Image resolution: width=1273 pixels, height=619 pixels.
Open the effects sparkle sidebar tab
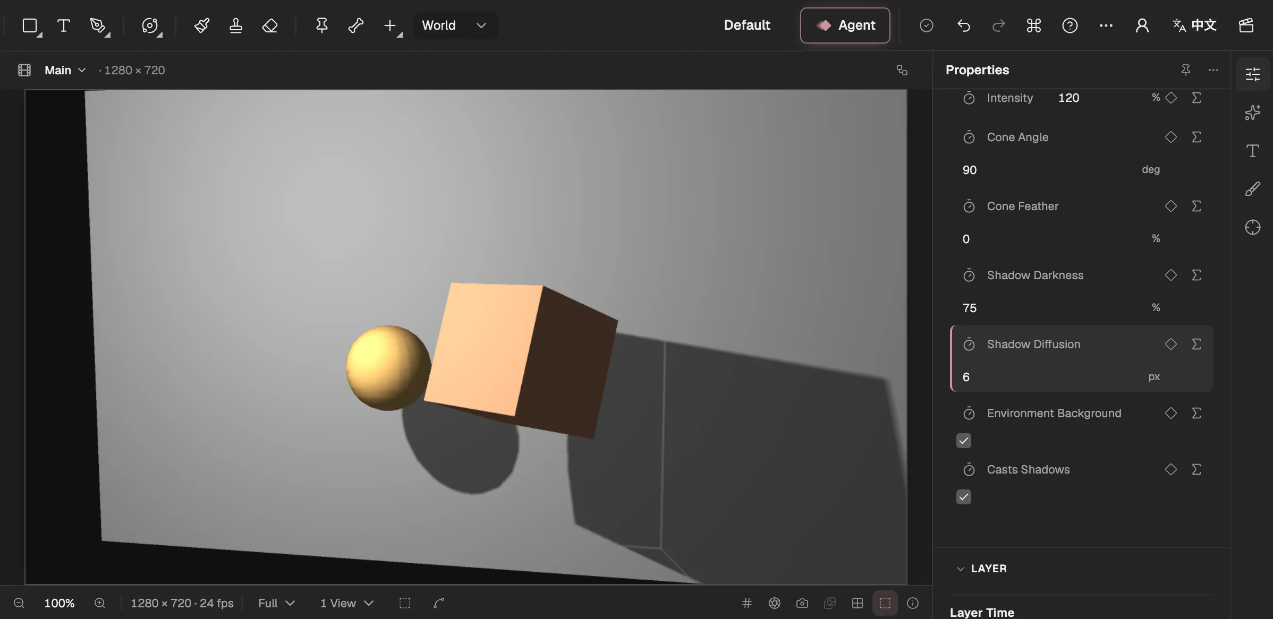[1253, 113]
